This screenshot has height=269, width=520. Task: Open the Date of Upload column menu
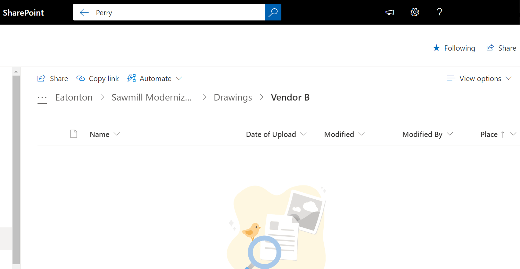[276, 134]
